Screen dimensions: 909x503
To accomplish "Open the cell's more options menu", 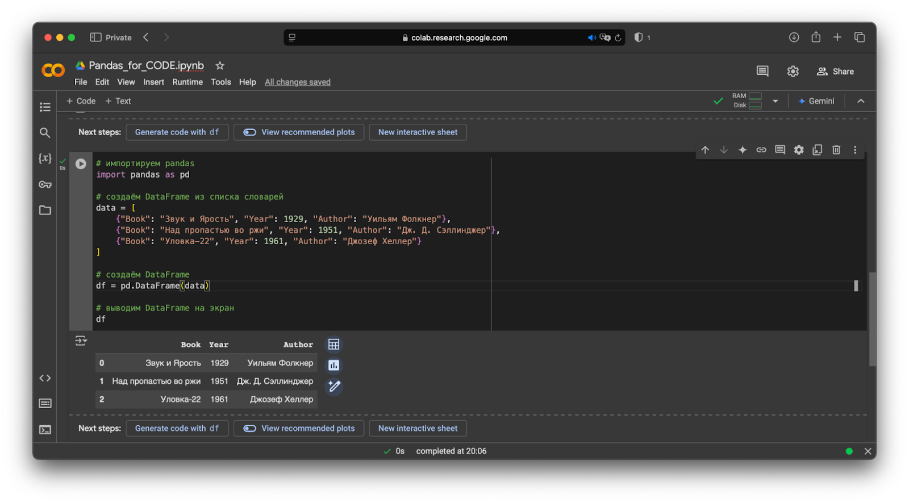I will 855,150.
